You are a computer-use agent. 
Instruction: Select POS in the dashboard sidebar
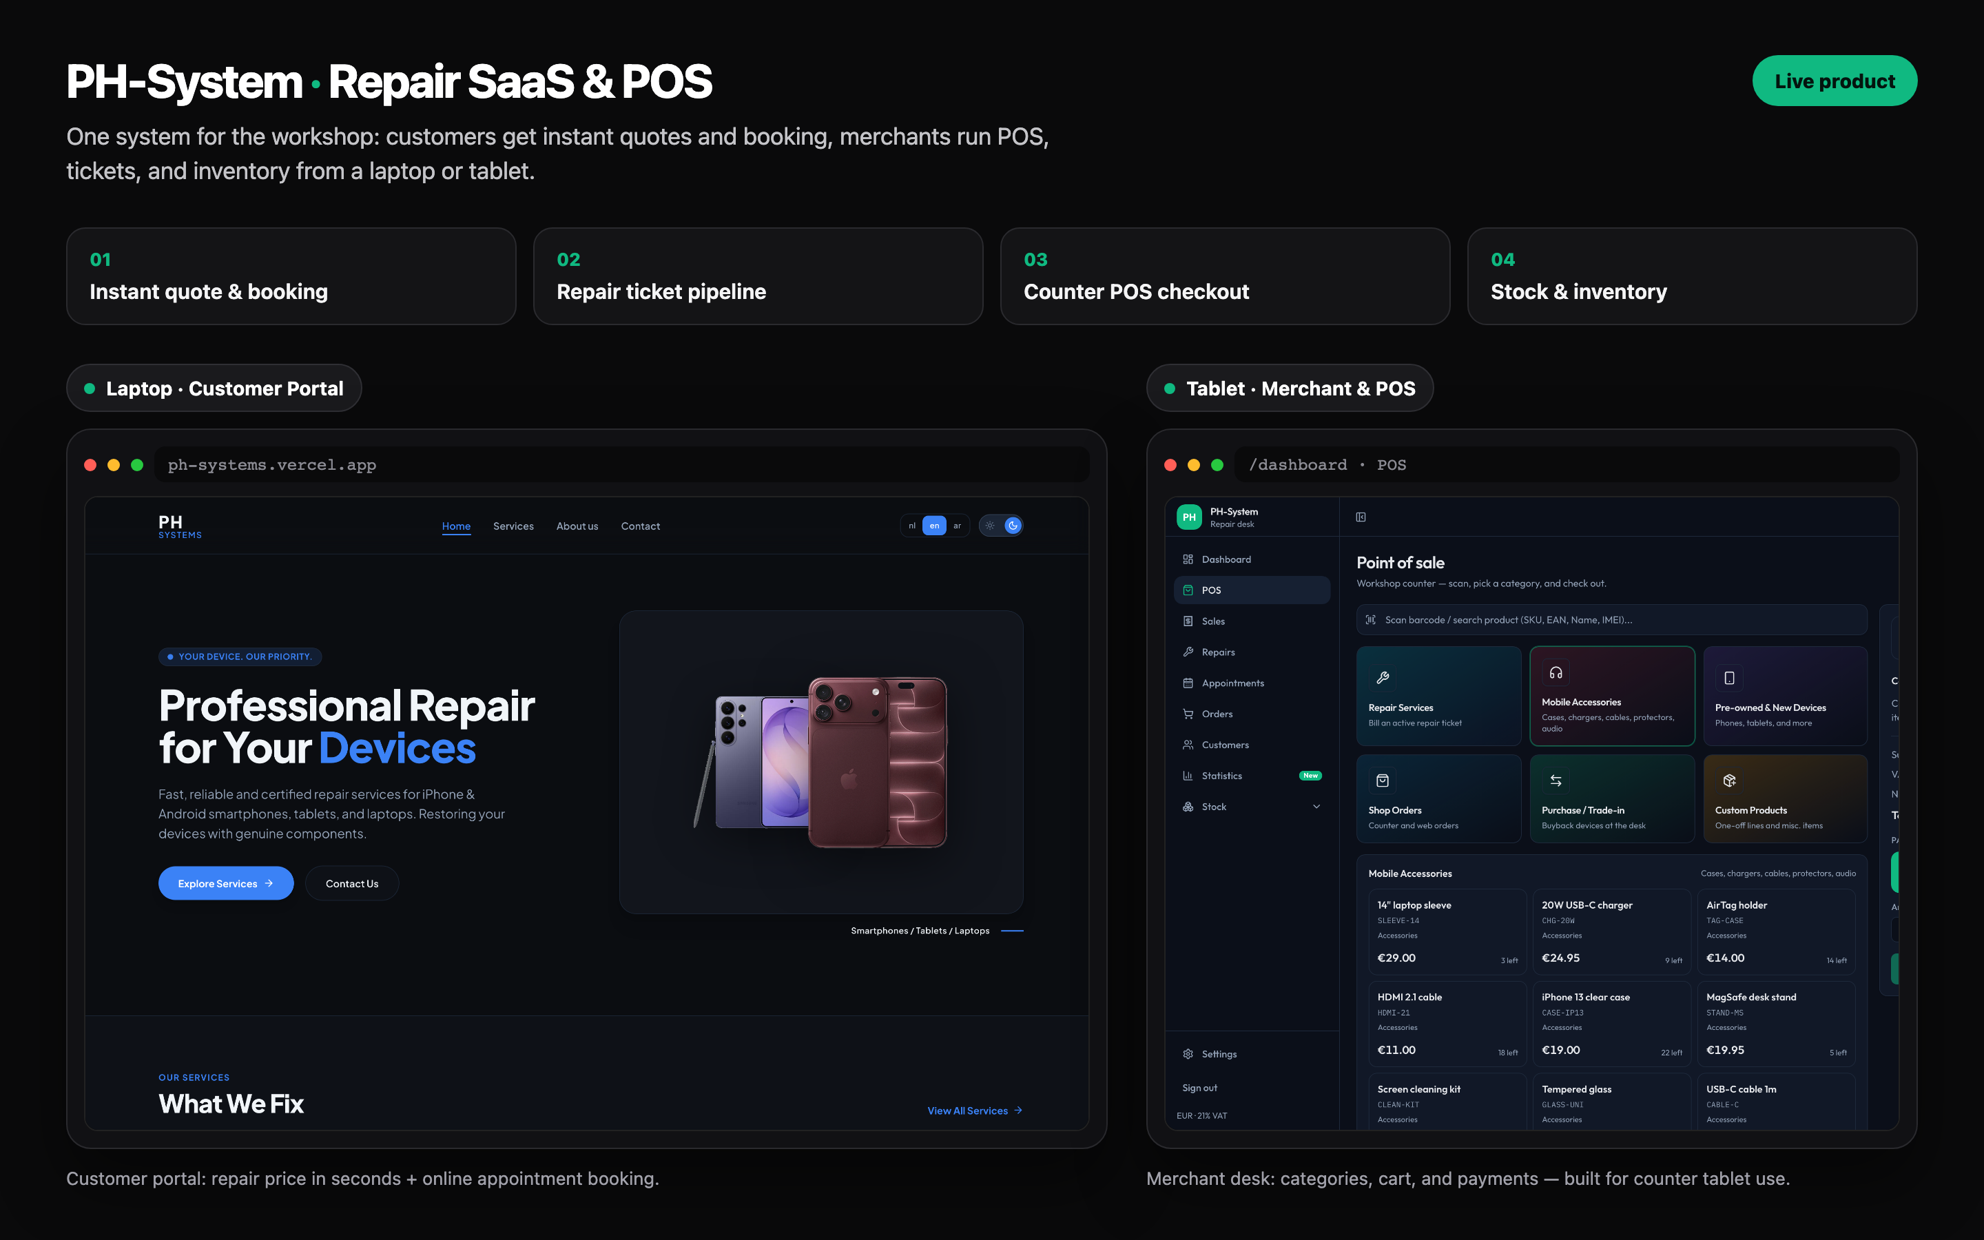pyautogui.click(x=1252, y=590)
